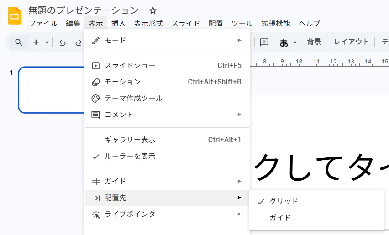This screenshot has height=235, width=389.
Task: Click the Ctrl+Alt+1 shortcut text
Action: (x=225, y=140)
